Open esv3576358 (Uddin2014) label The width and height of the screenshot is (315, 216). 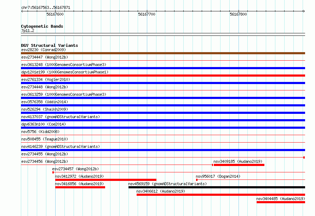pyautogui.click(x=45, y=102)
